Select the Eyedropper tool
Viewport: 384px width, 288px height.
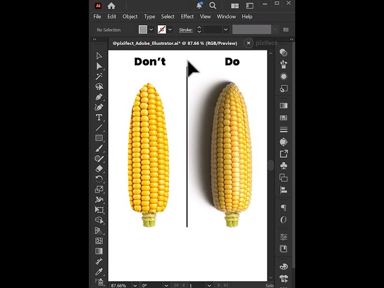(99, 272)
